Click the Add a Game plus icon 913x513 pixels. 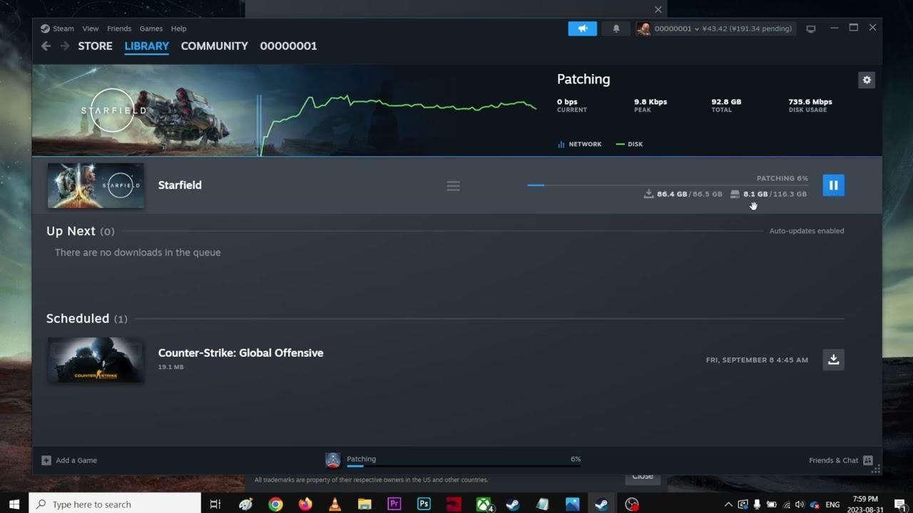click(x=46, y=460)
